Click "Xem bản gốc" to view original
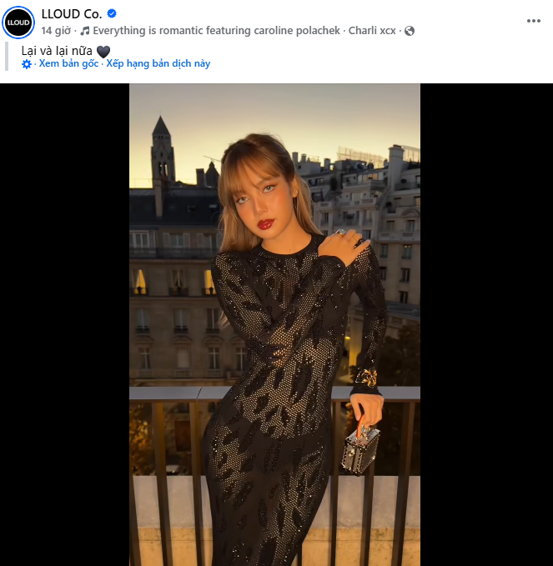This screenshot has height=566, width=553. coord(68,64)
